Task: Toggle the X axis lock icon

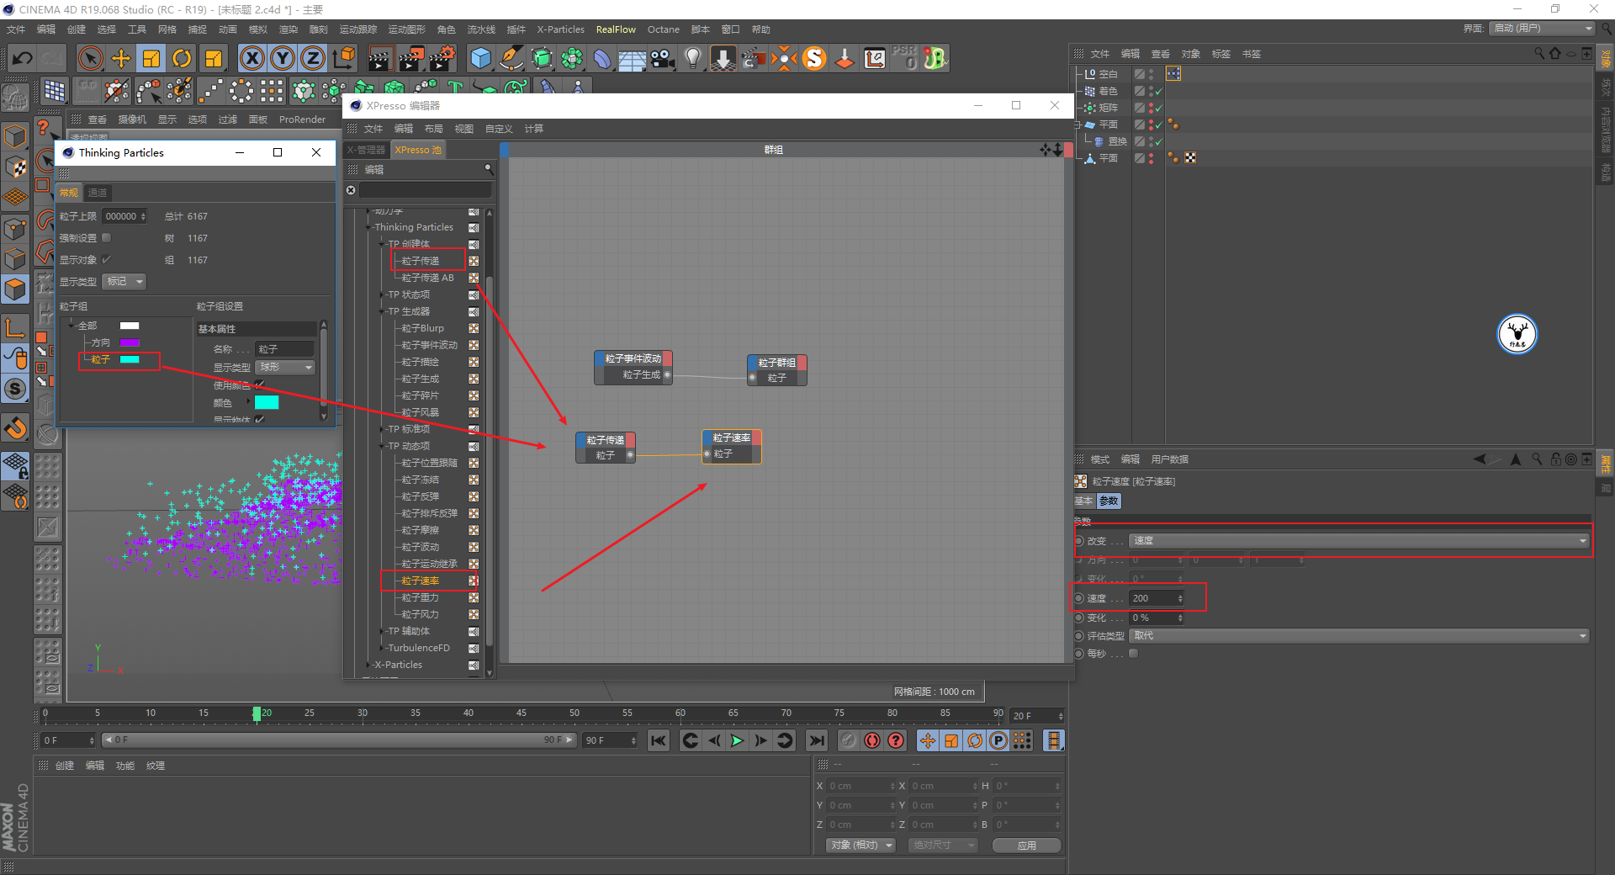Action: pyautogui.click(x=252, y=58)
